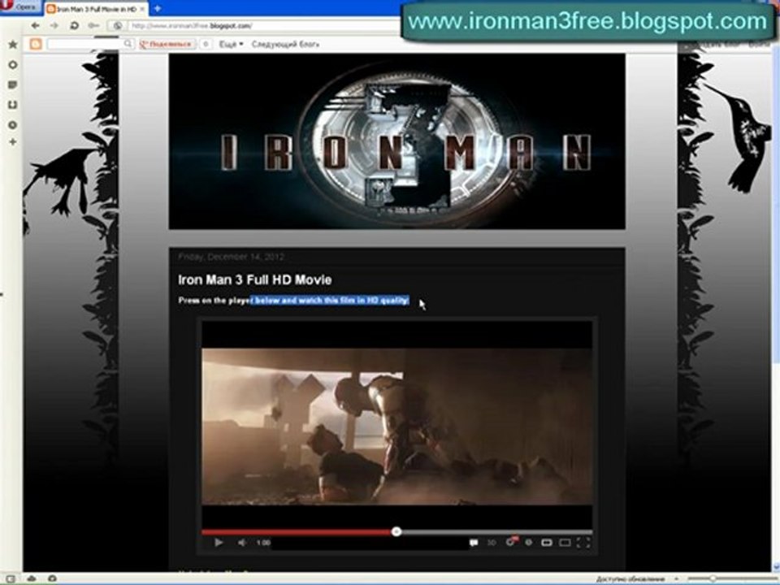The image size is (780, 585).
Task: Enter fullscreen mode on the video player
Action: pyautogui.click(x=583, y=543)
